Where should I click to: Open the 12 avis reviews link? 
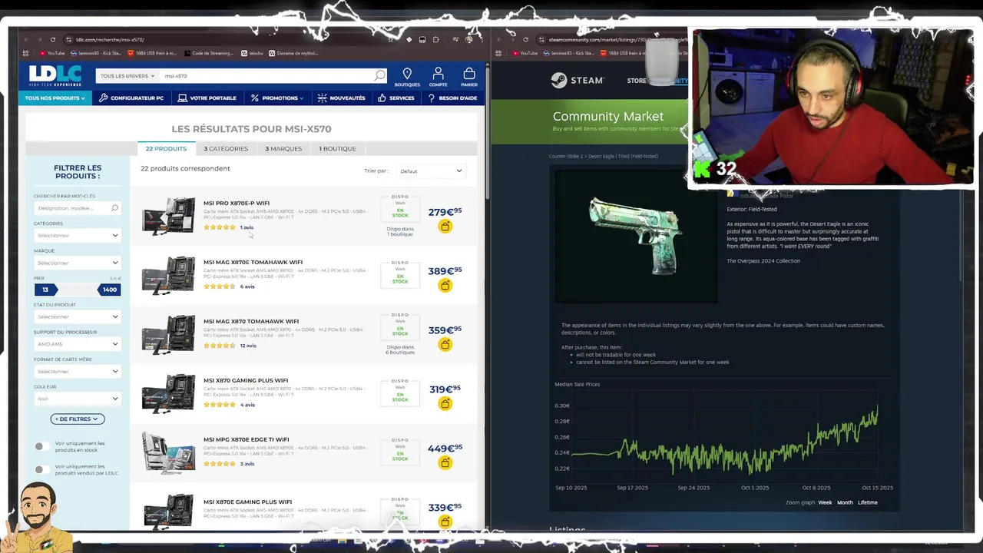tap(248, 346)
